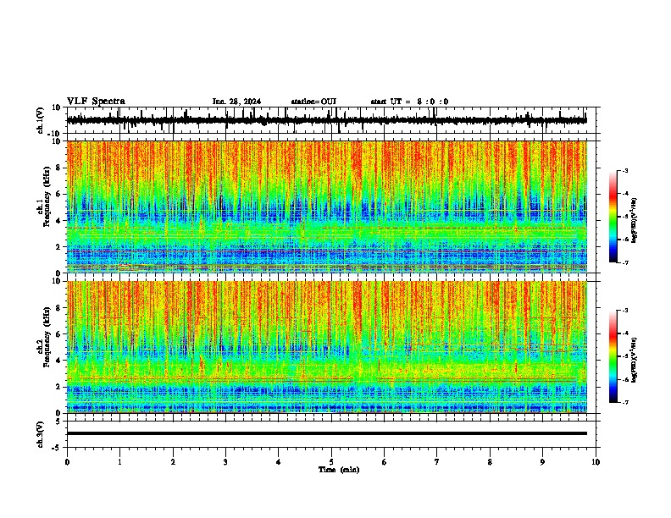Click the ch.1 color bar log(PSD) unit label
Screen dimensions: 671x518
click(x=635, y=221)
